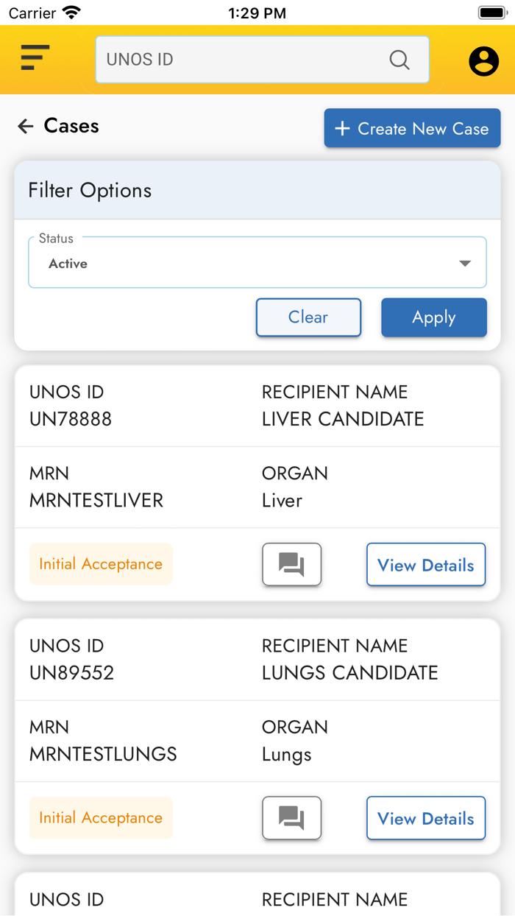
Task: Open chat for the Lungs candidate case
Action: 291,818
